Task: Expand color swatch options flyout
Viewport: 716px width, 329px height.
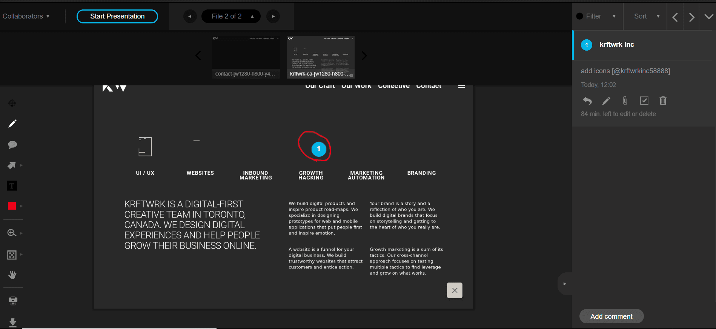Action: [21, 206]
